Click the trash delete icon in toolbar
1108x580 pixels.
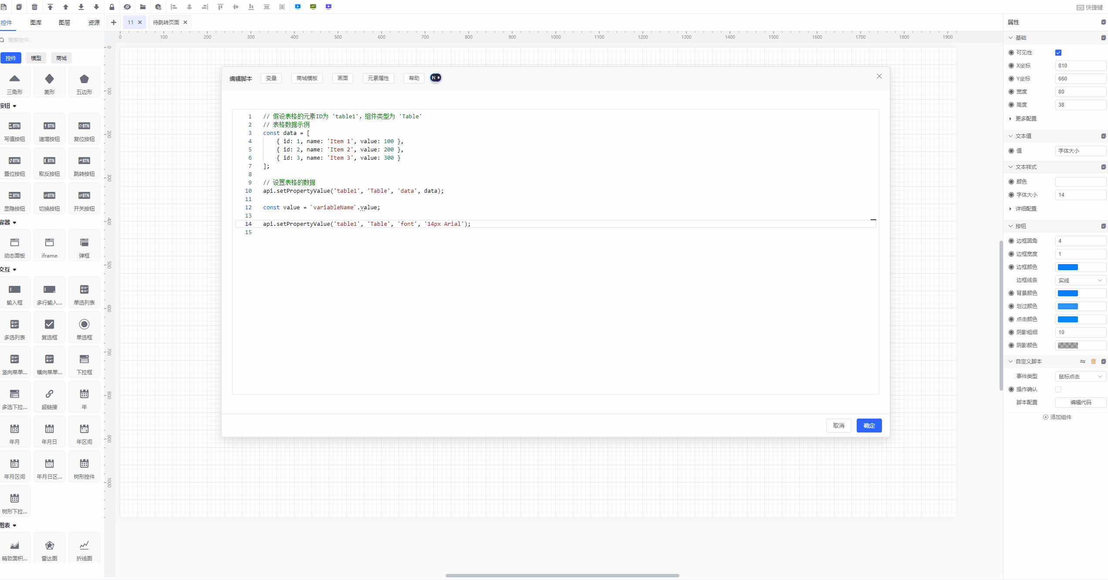pyautogui.click(x=34, y=7)
